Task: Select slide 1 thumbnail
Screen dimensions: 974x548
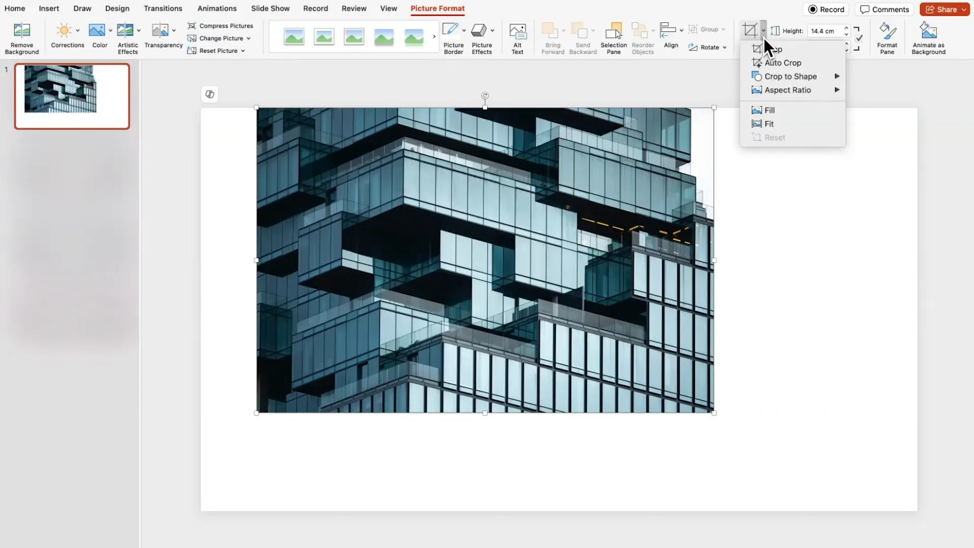Action: (72, 96)
